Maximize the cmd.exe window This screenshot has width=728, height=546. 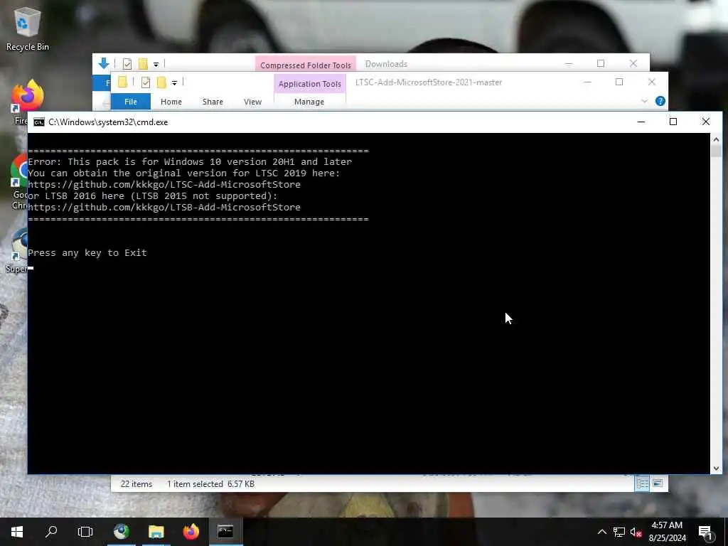pyautogui.click(x=673, y=122)
